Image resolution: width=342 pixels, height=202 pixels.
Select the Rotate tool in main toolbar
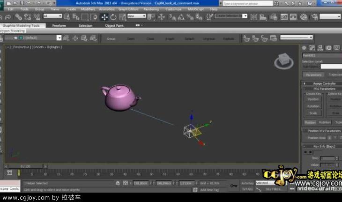click(x=113, y=17)
